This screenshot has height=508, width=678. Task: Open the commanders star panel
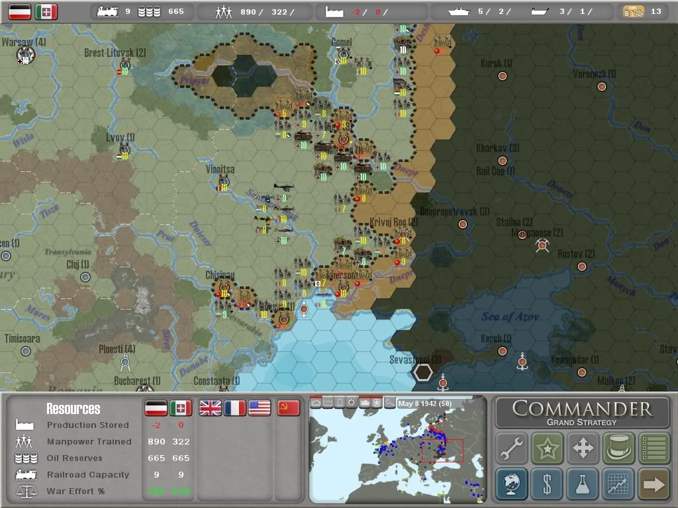pos(547,448)
